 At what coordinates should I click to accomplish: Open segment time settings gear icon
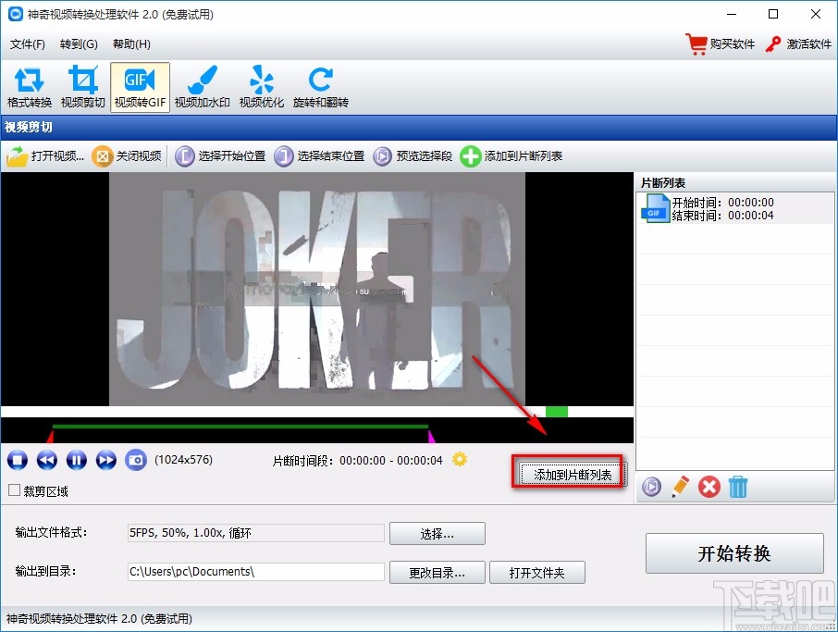point(460,459)
